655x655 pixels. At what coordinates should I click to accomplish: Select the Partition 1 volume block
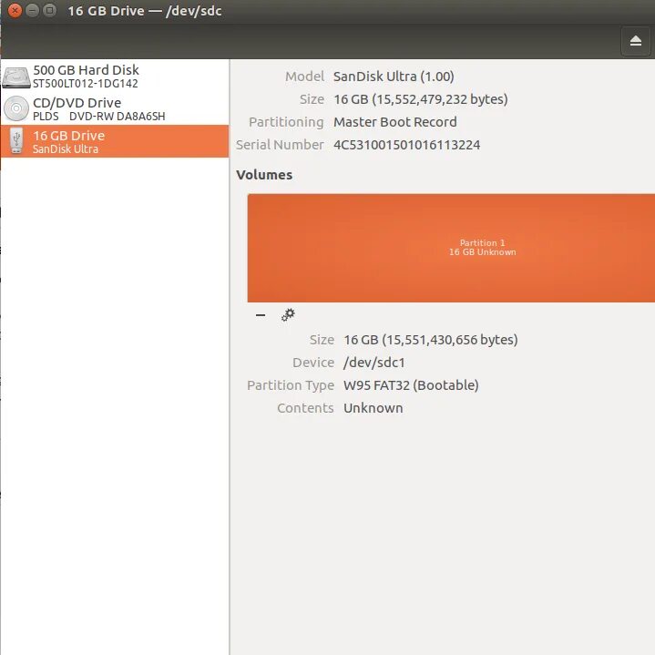click(451, 248)
